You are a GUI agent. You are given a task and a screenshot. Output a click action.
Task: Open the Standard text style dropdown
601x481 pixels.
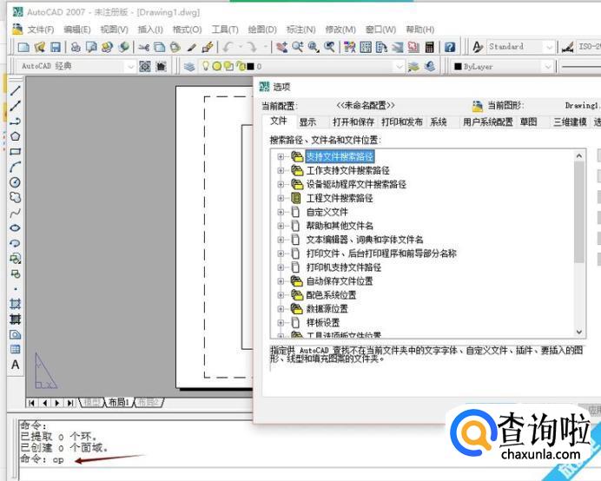[549, 47]
